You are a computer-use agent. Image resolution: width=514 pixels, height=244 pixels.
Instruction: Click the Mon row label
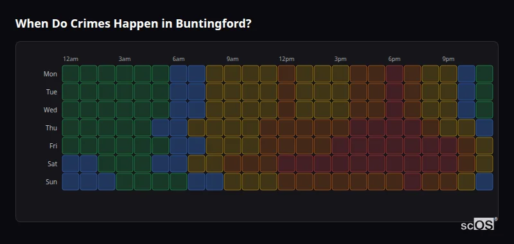pos(50,74)
